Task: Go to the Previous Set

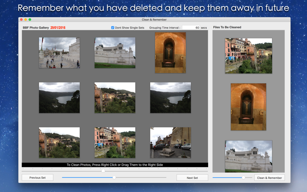Action: point(37,178)
